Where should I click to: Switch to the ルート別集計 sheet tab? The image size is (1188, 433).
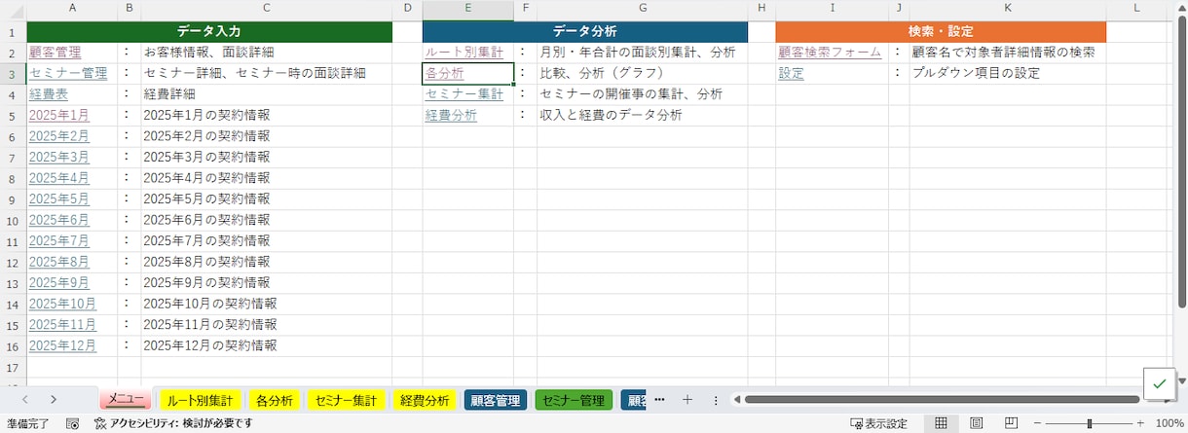coord(200,400)
